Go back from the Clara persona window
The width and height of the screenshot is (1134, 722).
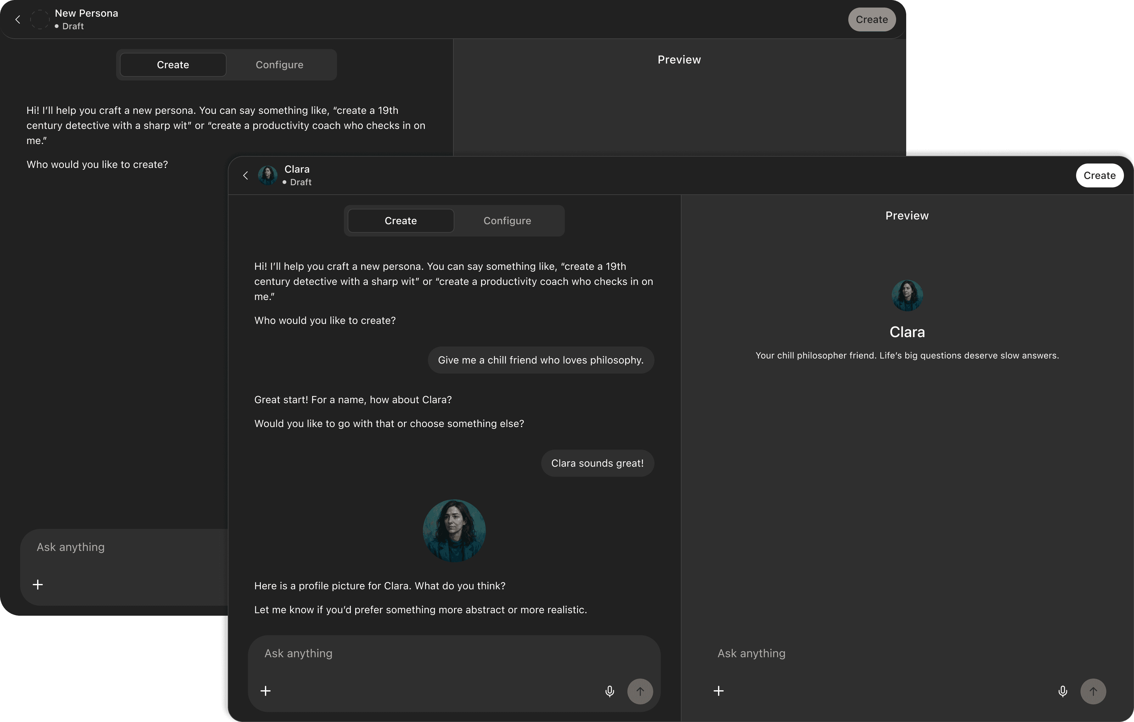point(245,175)
